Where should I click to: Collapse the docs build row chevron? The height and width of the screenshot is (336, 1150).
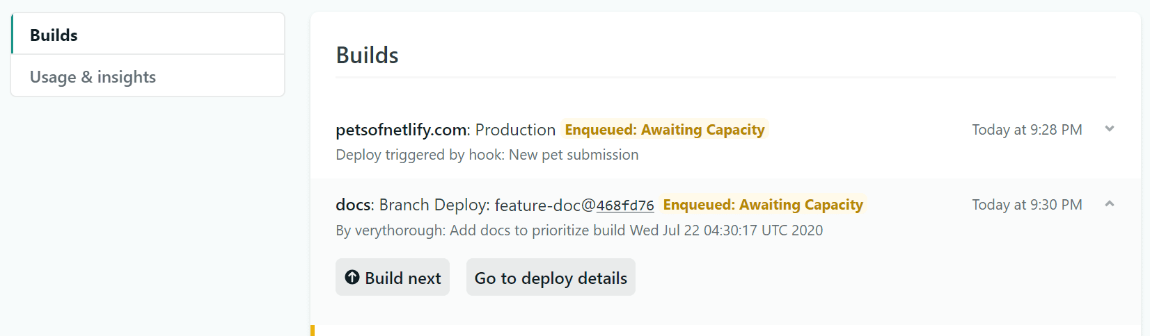pyautogui.click(x=1110, y=203)
